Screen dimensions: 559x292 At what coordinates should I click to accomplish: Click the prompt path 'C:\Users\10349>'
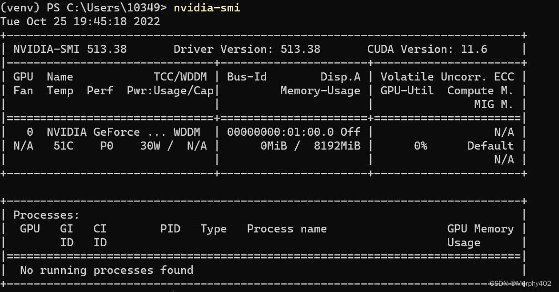[x=116, y=8]
